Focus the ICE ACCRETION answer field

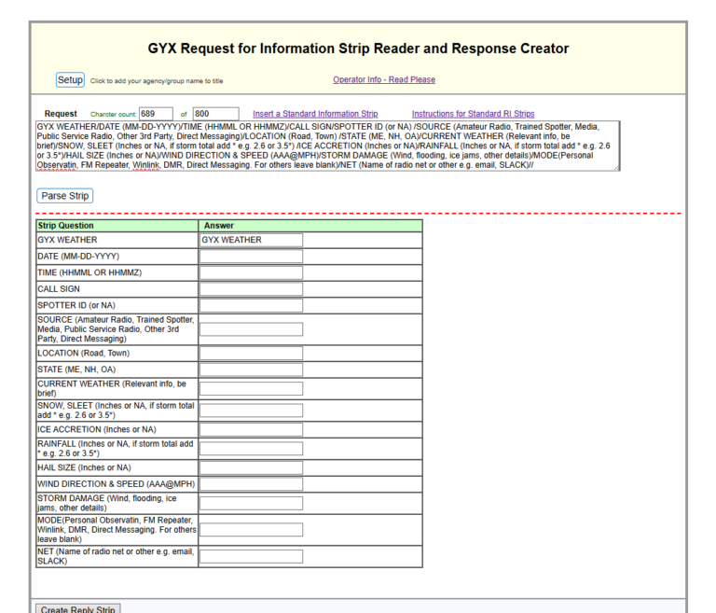(251, 430)
